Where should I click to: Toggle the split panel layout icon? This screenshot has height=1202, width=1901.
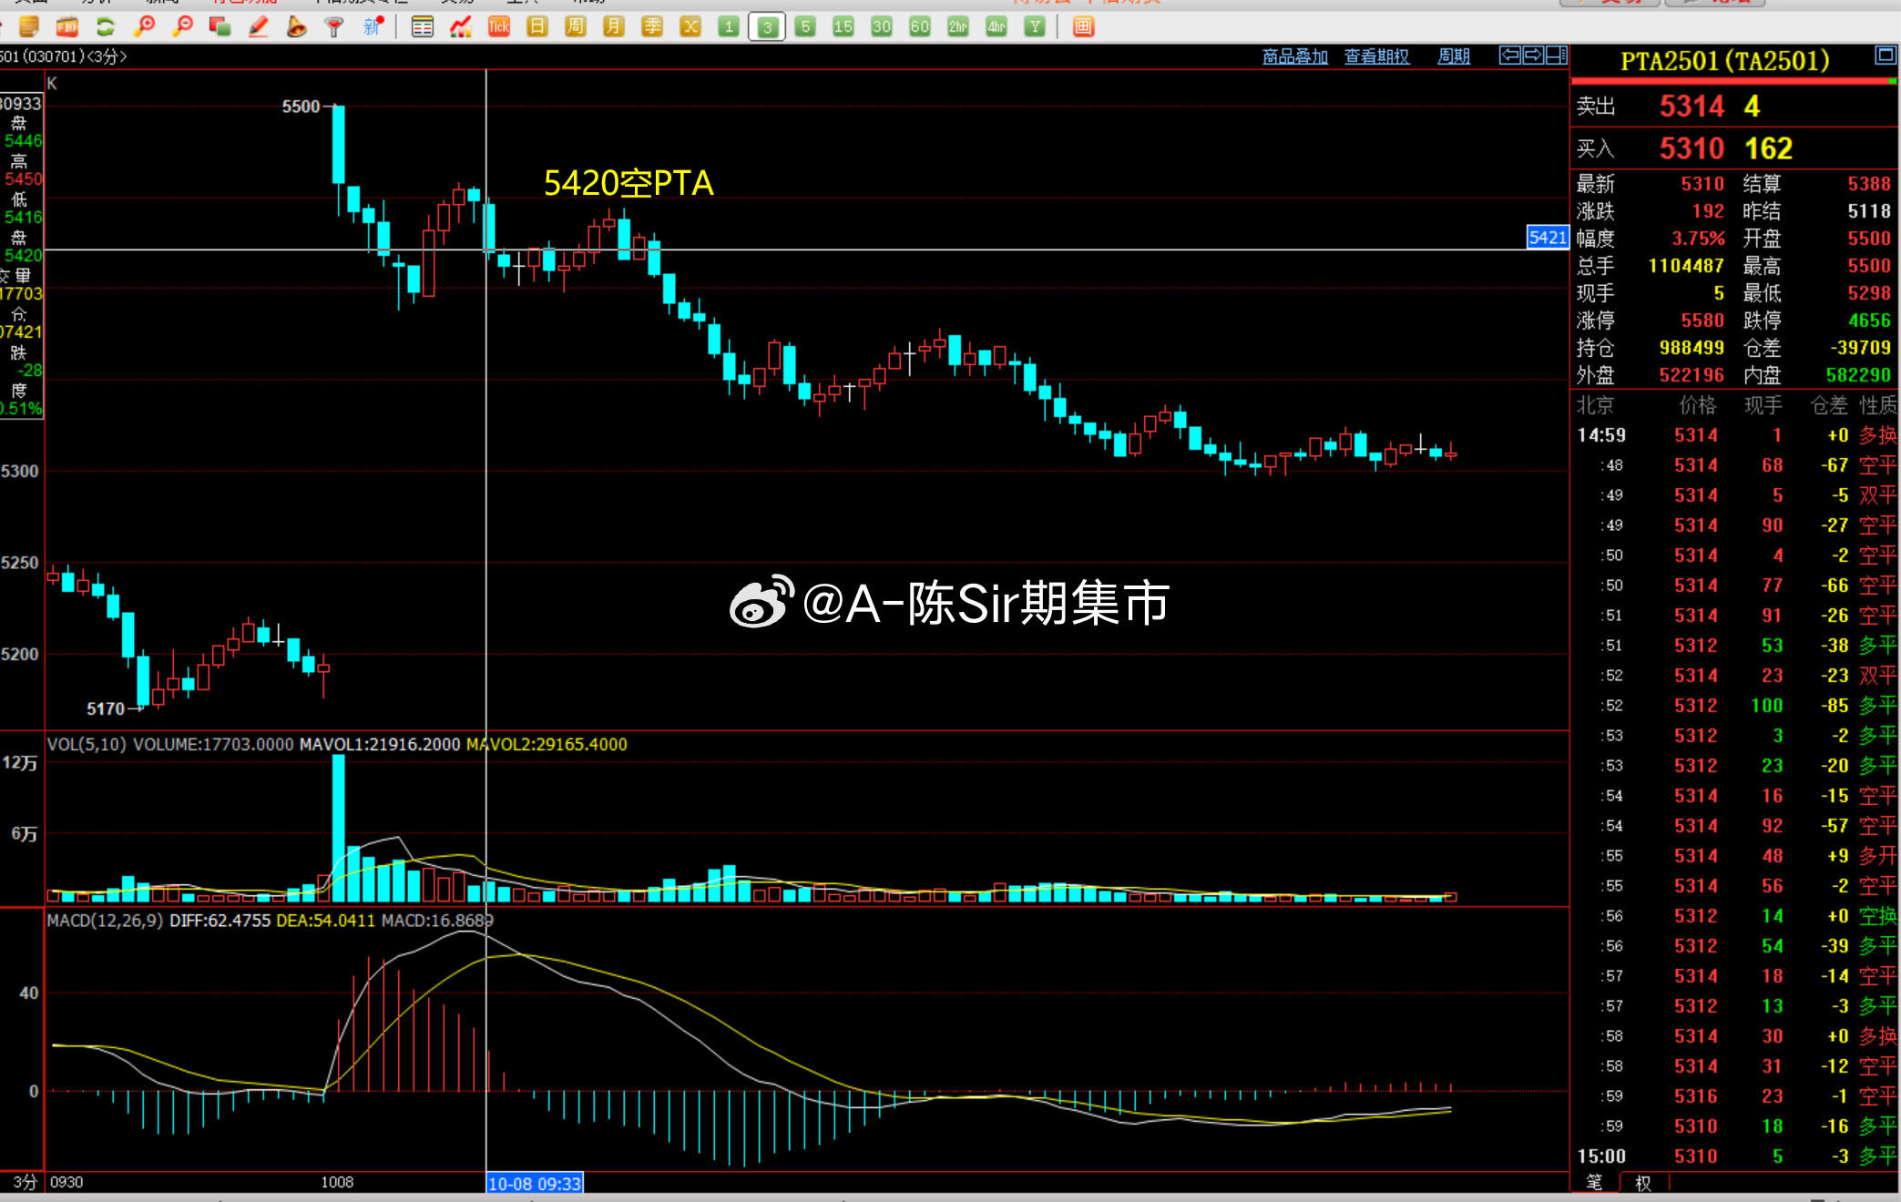[1557, 56]
